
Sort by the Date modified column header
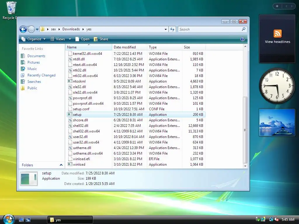point(129,47)
